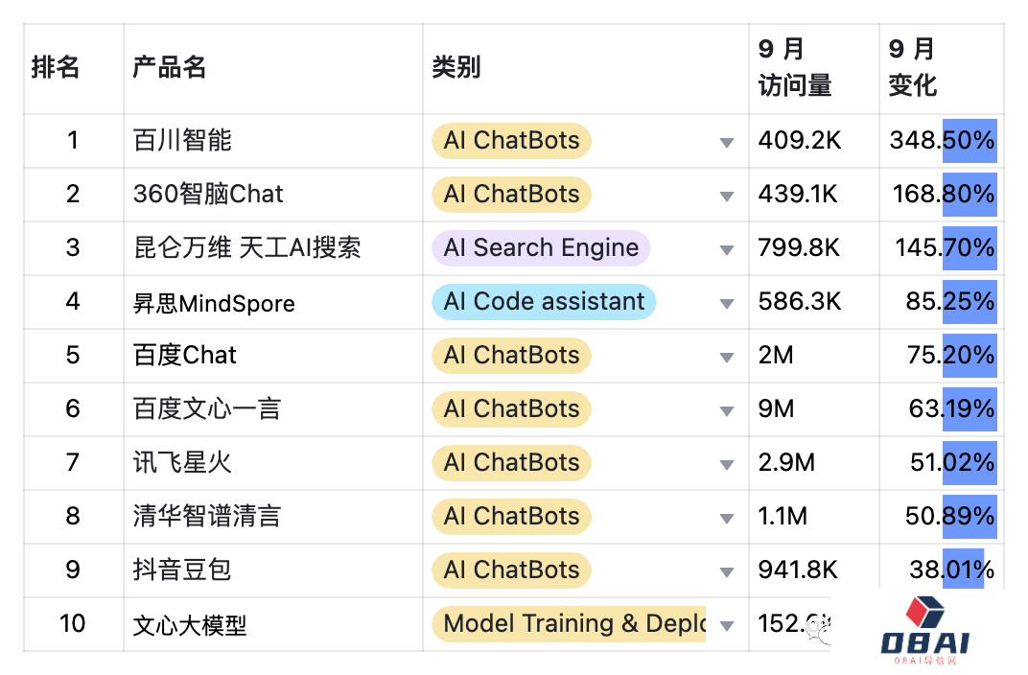Expand category dropdown arrow in 讯飞星火 row
The width and height of the screenshot is (1028, 675).
(x=726, y=465)
